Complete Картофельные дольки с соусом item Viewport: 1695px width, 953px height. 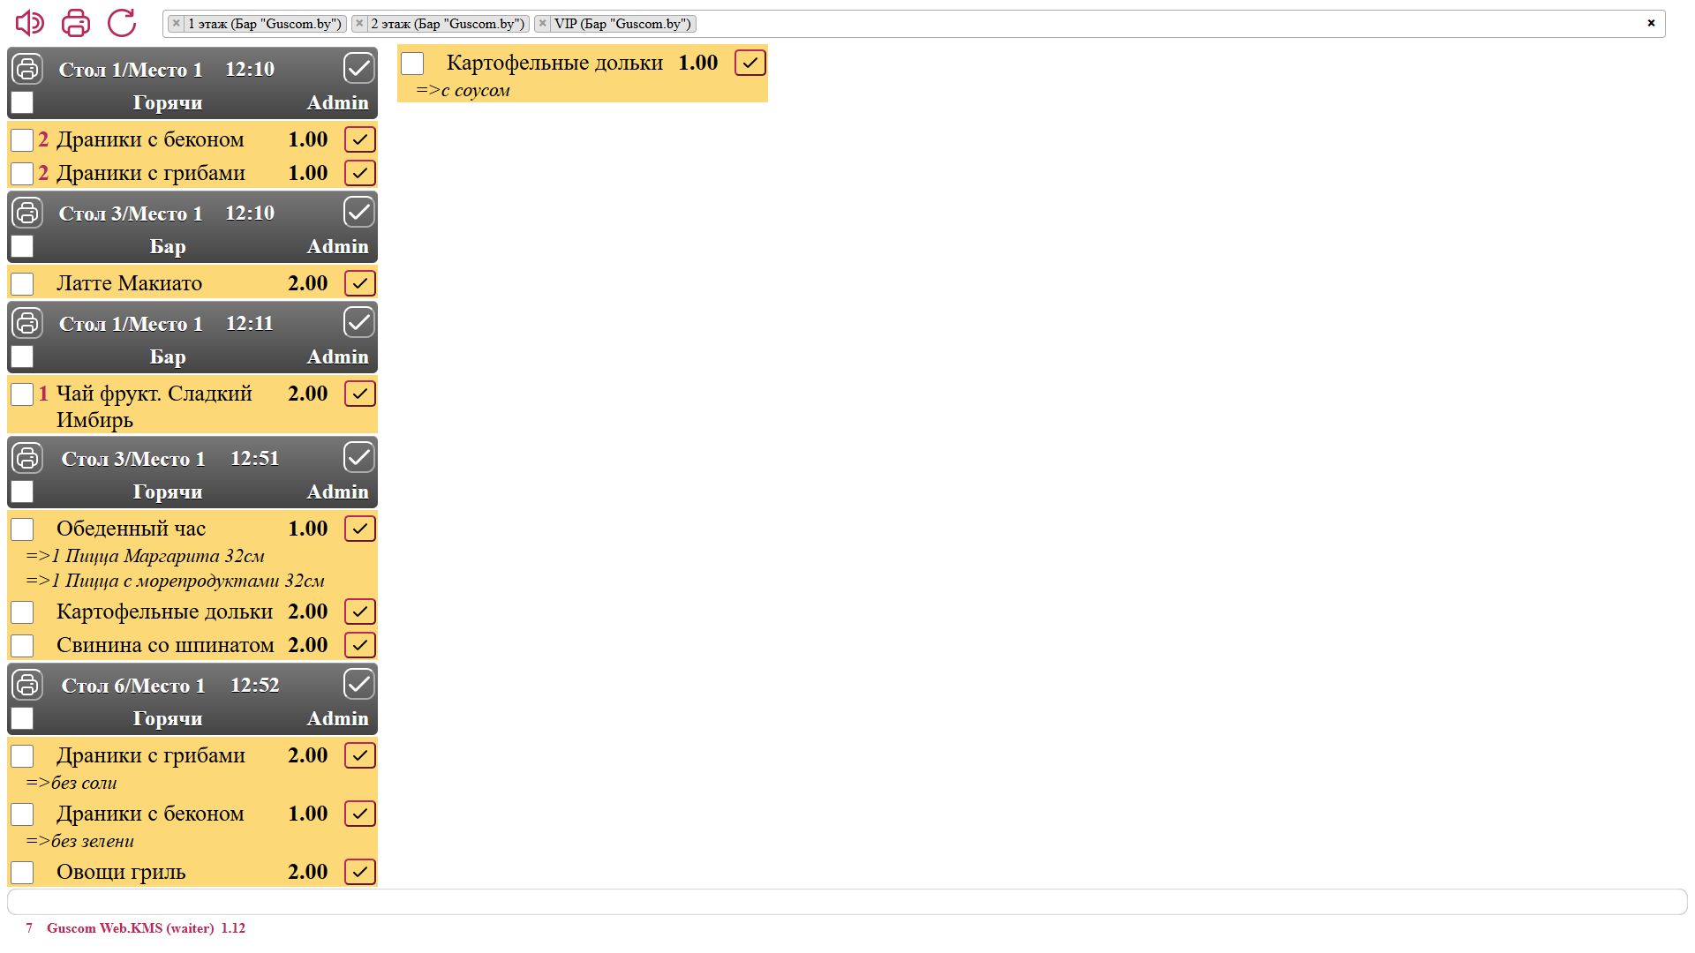point(750,63)
